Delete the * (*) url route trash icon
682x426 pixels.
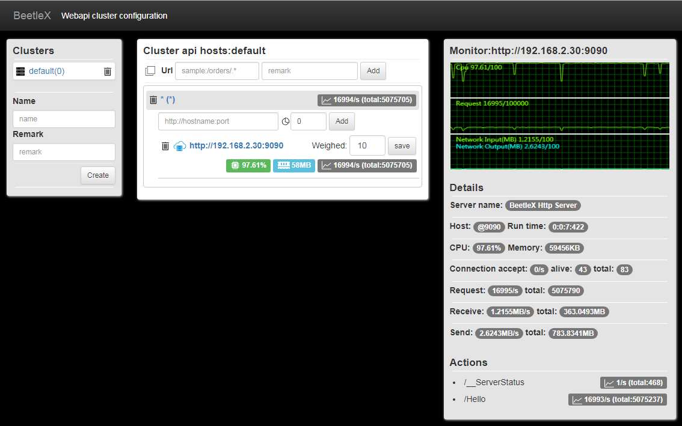153,100
